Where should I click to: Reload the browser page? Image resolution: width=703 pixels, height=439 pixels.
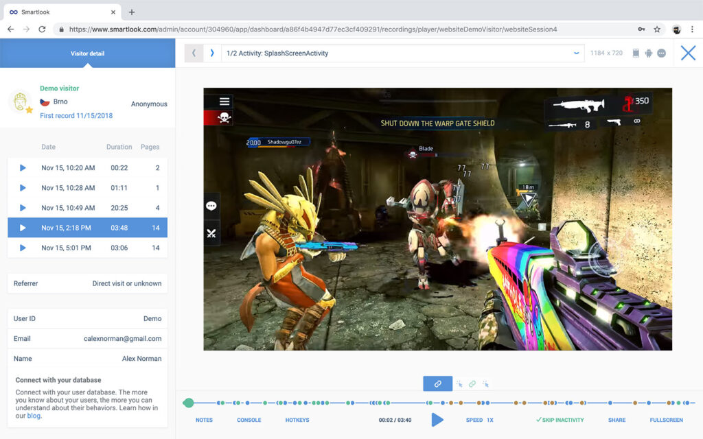tap(42, 29)
